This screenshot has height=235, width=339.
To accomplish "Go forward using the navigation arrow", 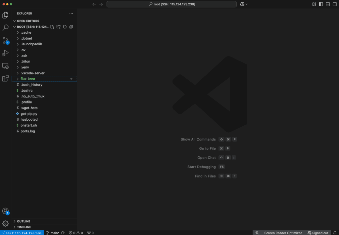I will [x=101, y=4].
